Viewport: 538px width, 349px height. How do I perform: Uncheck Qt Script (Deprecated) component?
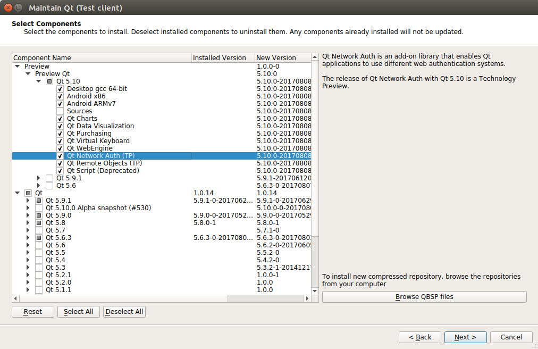(x=60, y=171)
